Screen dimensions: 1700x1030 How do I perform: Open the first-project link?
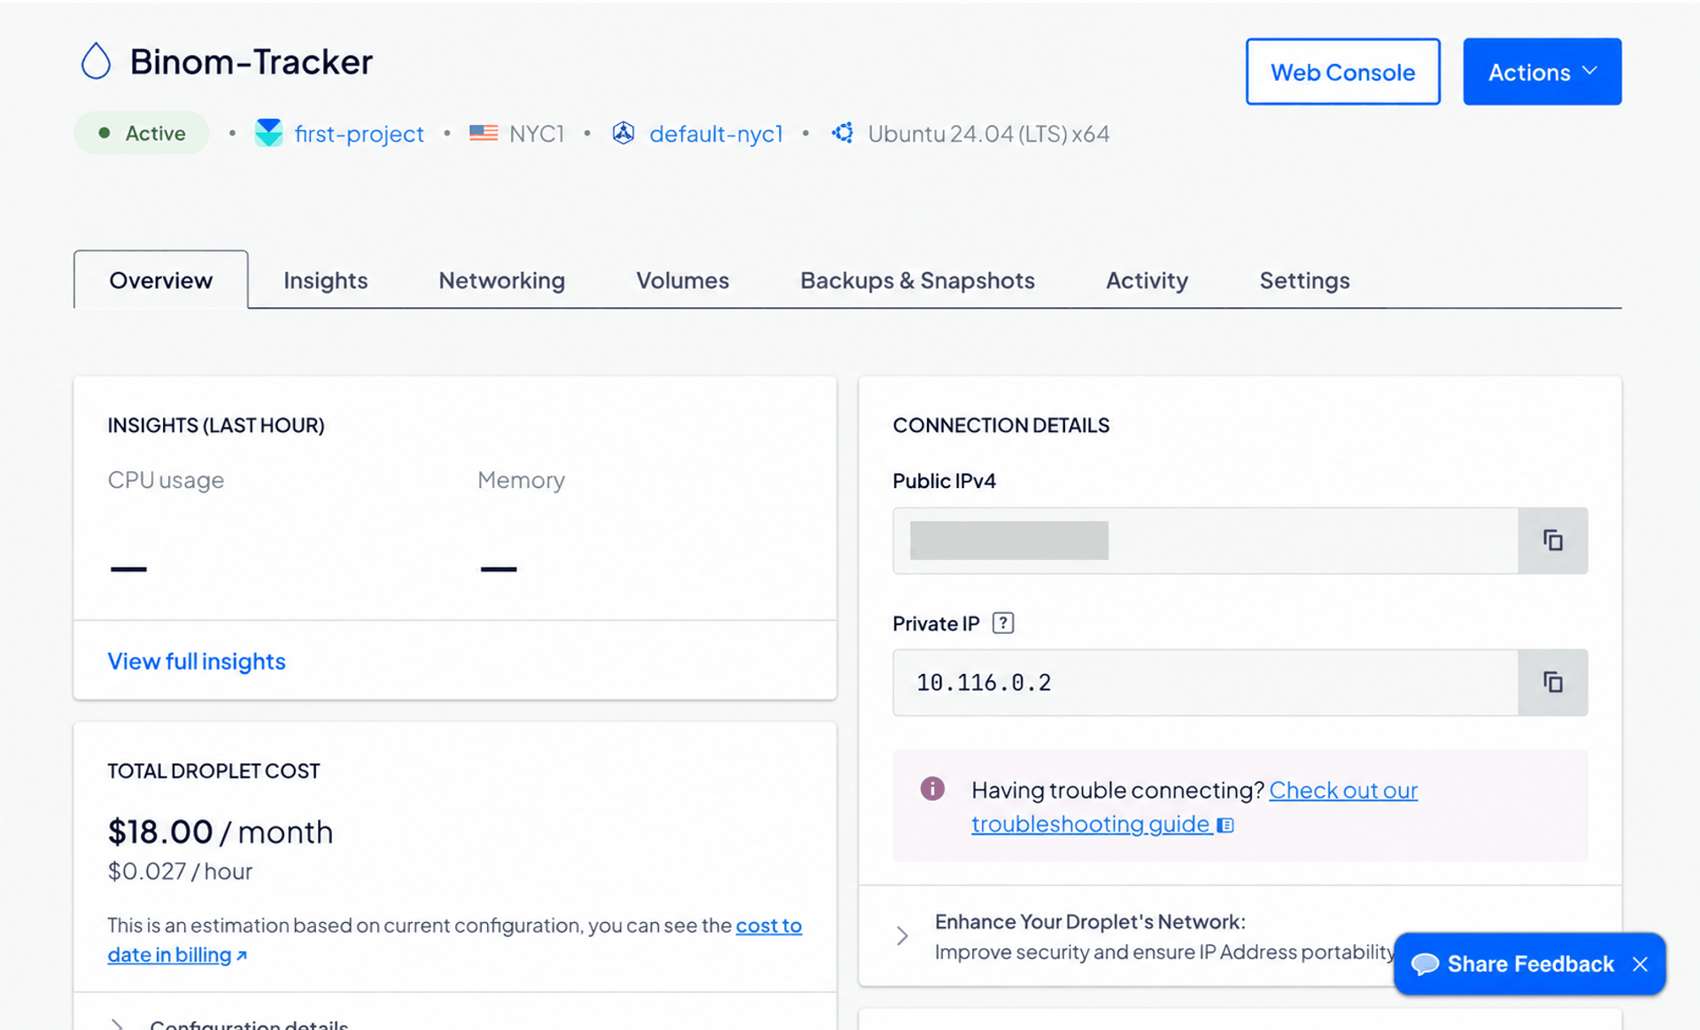[359, 133]
